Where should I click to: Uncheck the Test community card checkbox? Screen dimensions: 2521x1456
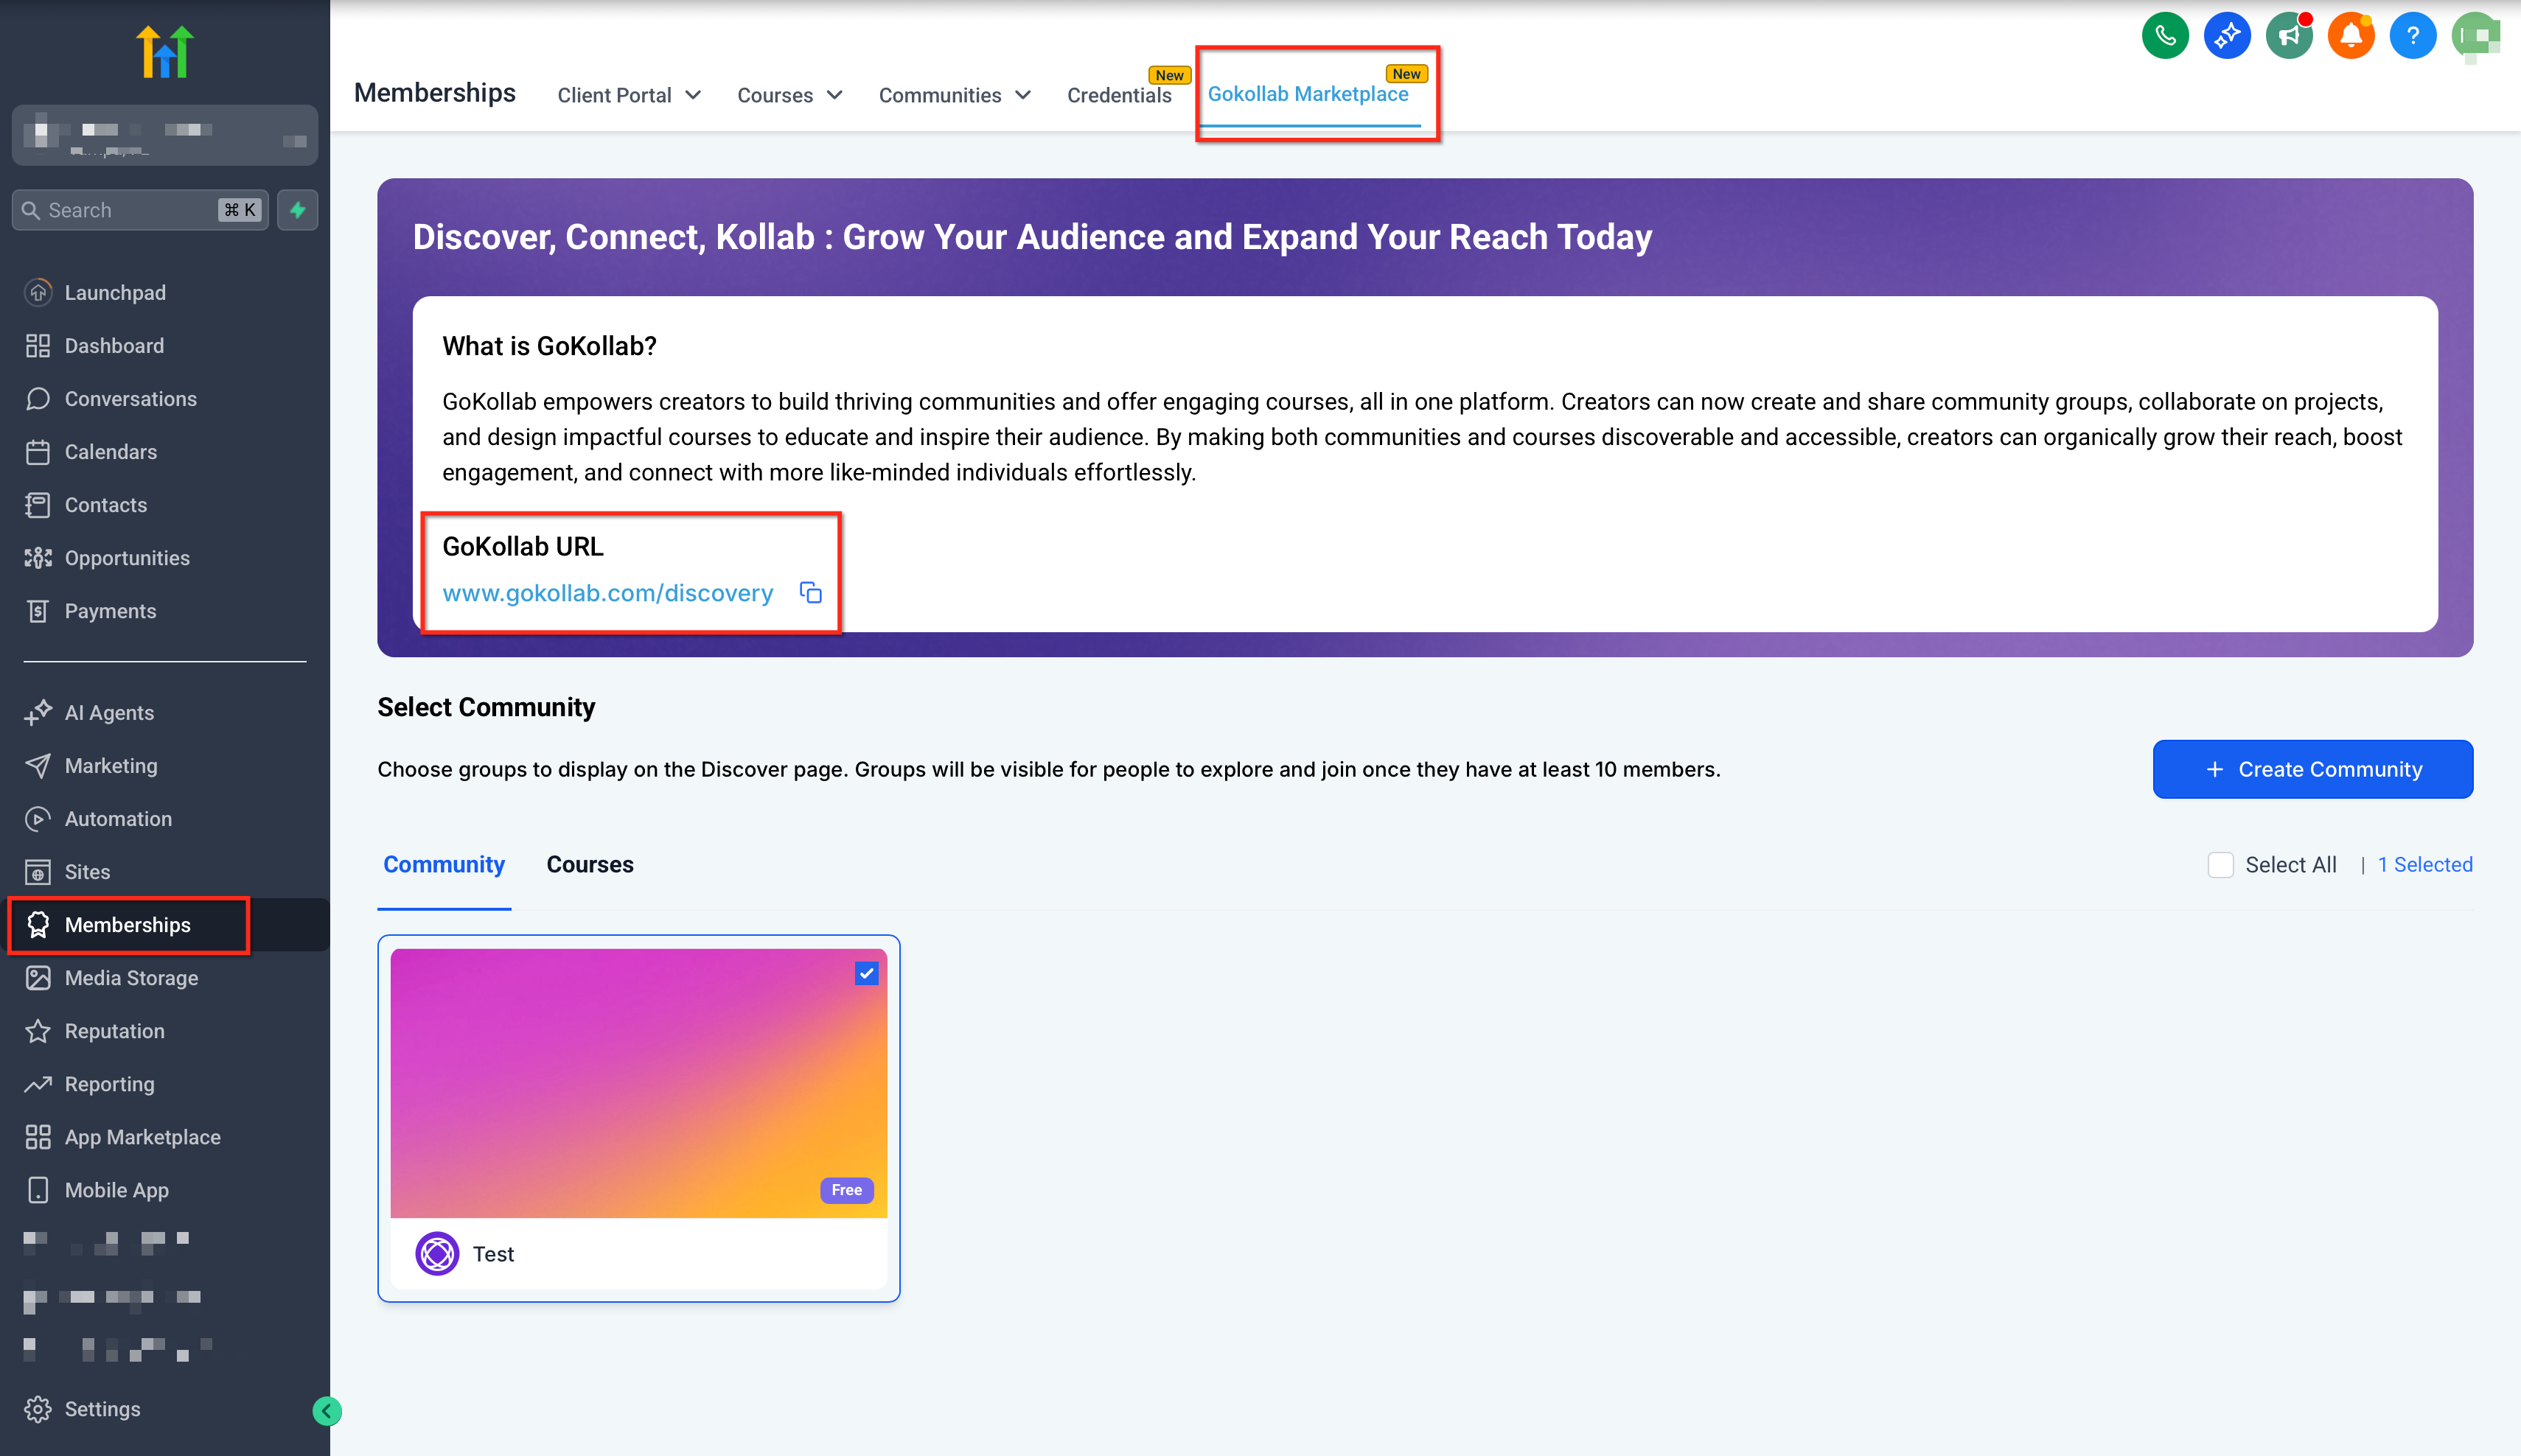[x=866, y=973]
